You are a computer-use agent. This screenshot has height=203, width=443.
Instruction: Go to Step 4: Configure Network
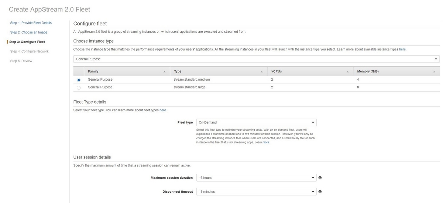pyautogui.click(x=30, y=52)
